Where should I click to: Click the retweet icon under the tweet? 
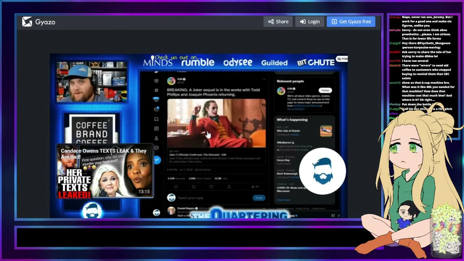click(194, 187)
